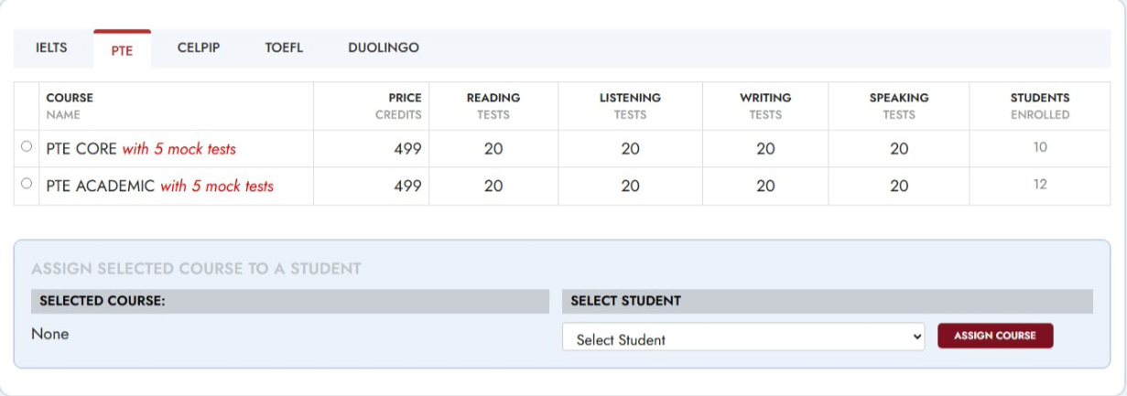Screen dimensions: 1127x396
Task: Open the PTE tab
Action: click(x=122, y=50)
